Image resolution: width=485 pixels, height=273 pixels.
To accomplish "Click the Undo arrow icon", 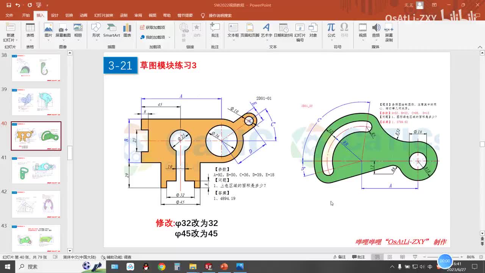I will [18, 5].
